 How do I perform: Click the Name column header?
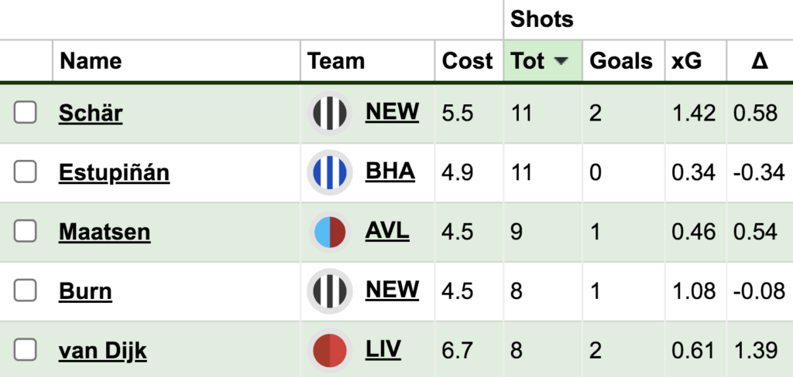click(x=91, y=61)
